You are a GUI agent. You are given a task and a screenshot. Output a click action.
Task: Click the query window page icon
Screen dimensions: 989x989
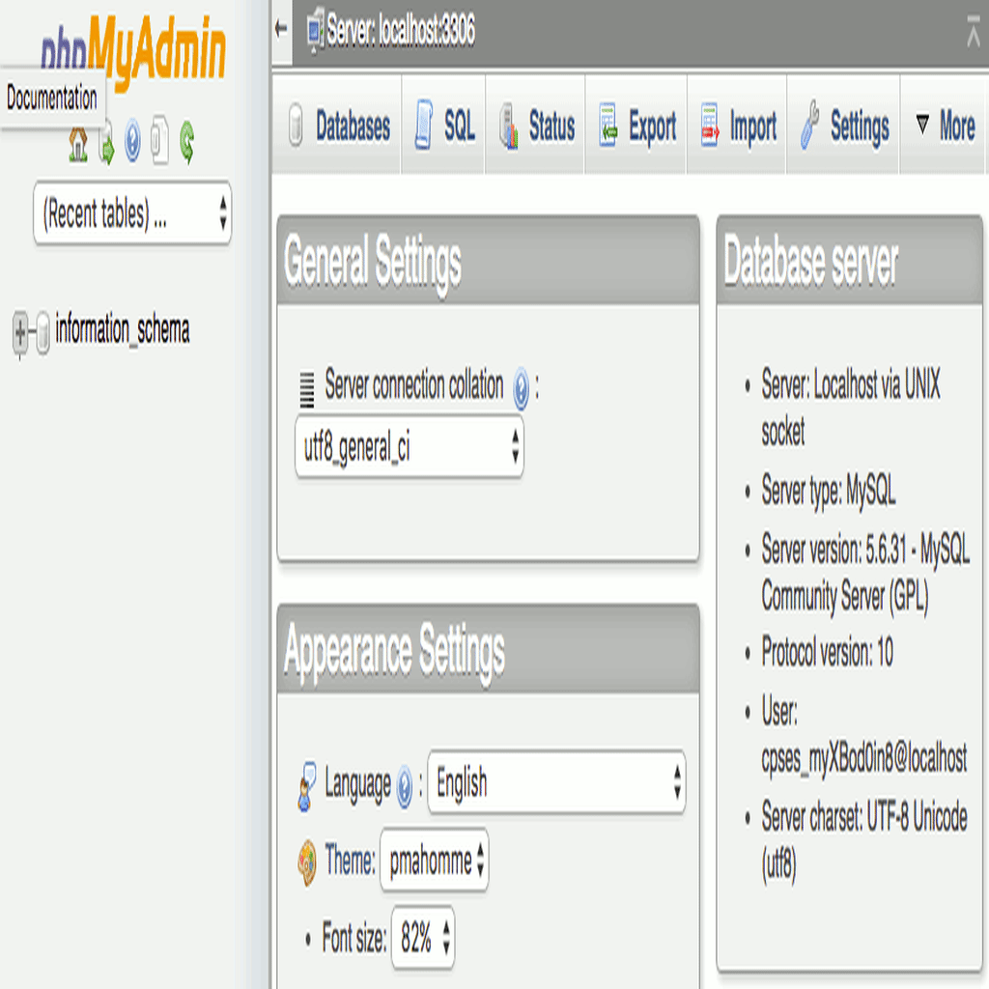click(x=159, y=139)
